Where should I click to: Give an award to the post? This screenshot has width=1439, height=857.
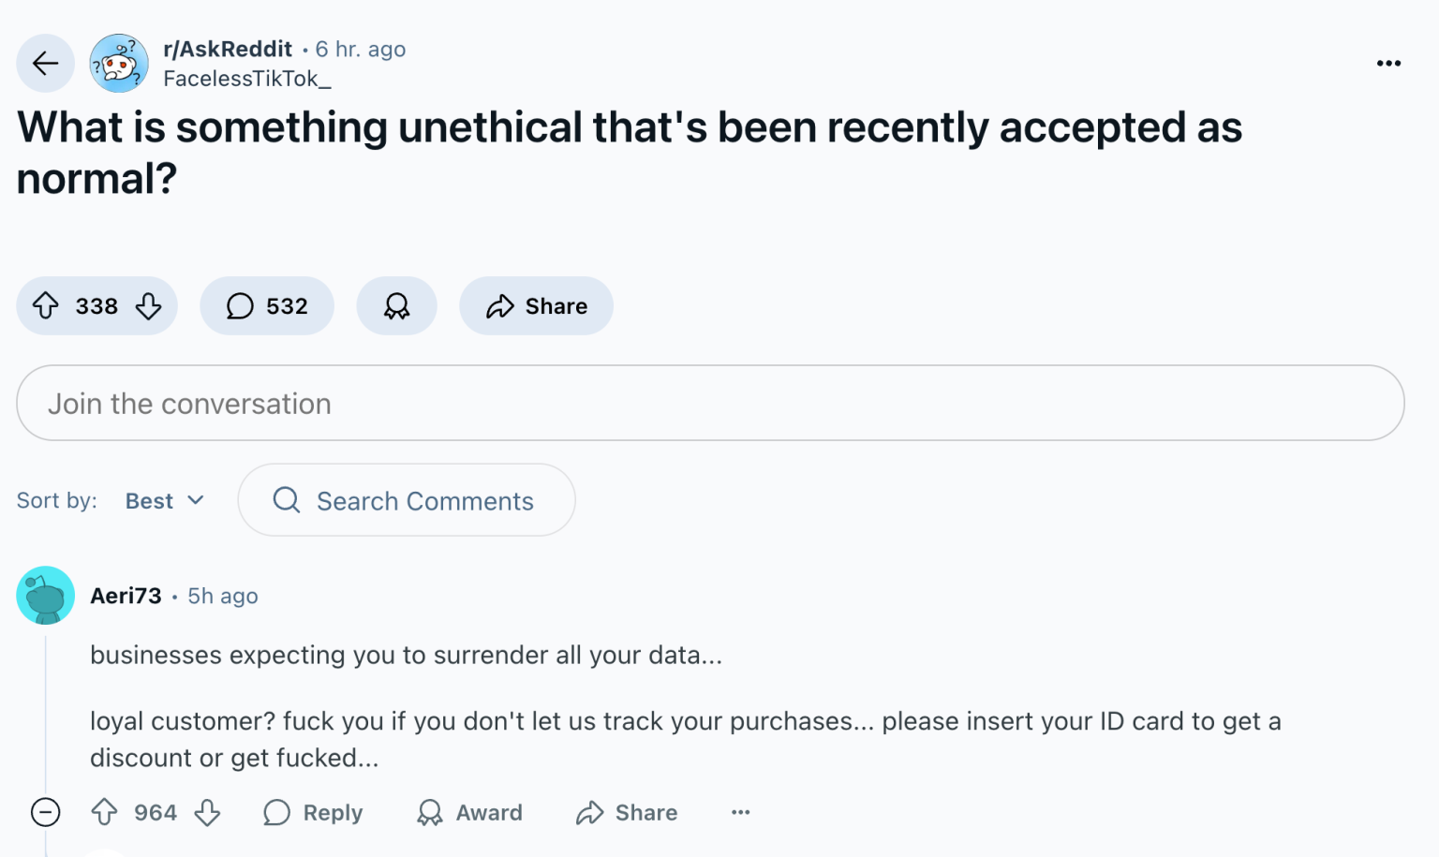pyautogui.click(x=396, y=305)
